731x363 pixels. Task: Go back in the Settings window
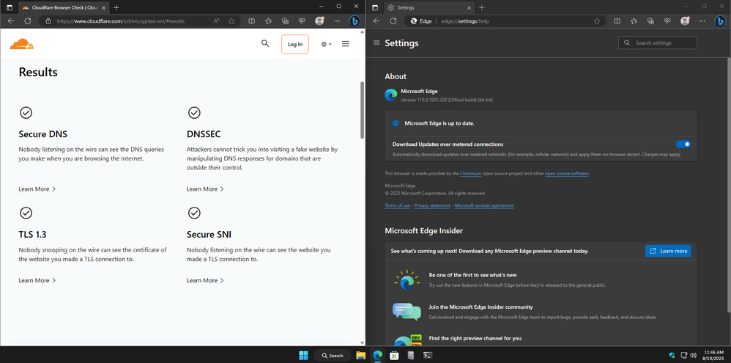[376, 21]
